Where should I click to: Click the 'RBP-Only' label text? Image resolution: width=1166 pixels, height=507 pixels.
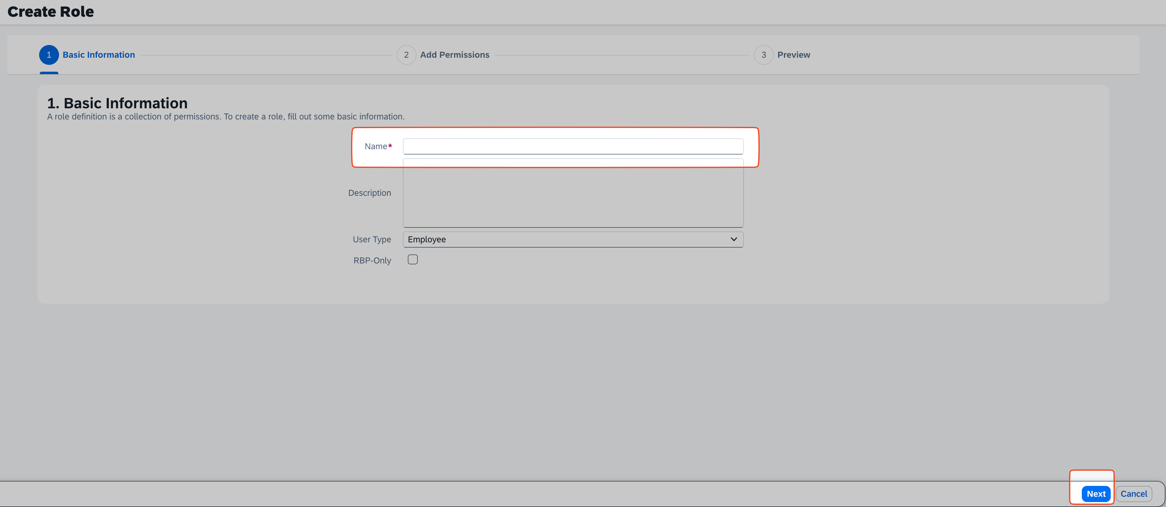(x=372, y=261)
